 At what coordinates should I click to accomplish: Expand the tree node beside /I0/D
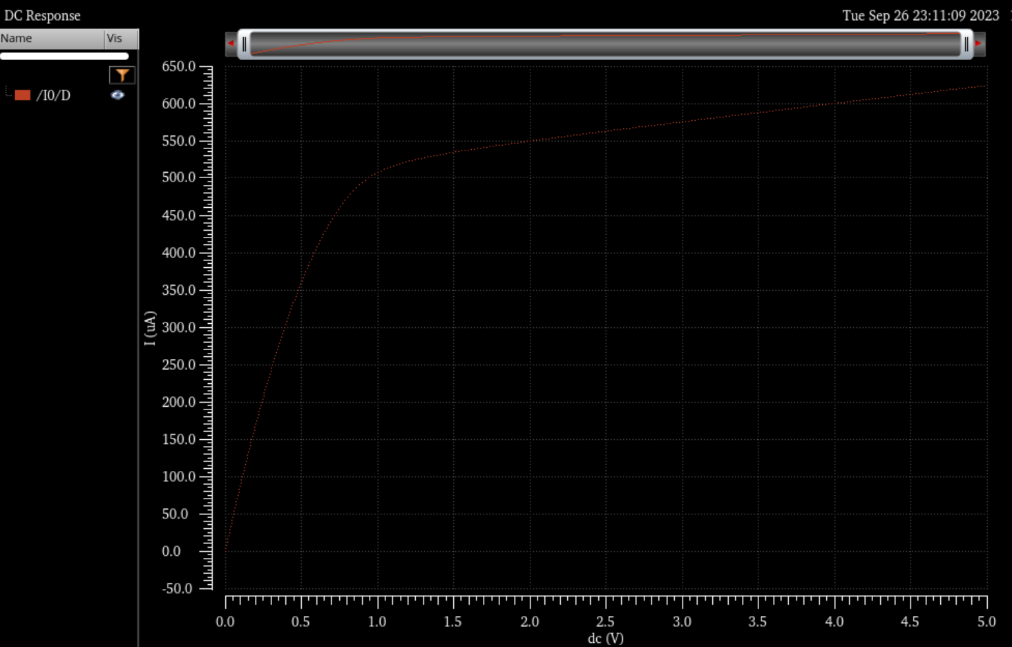(x=8, y=93)
